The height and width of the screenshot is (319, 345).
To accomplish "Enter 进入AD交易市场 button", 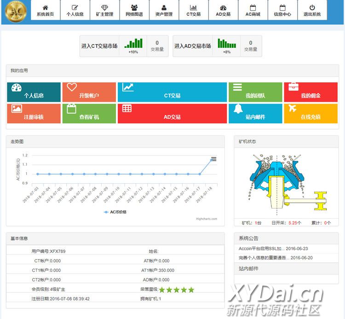I will pyautogui.click(x=193, y=46).
